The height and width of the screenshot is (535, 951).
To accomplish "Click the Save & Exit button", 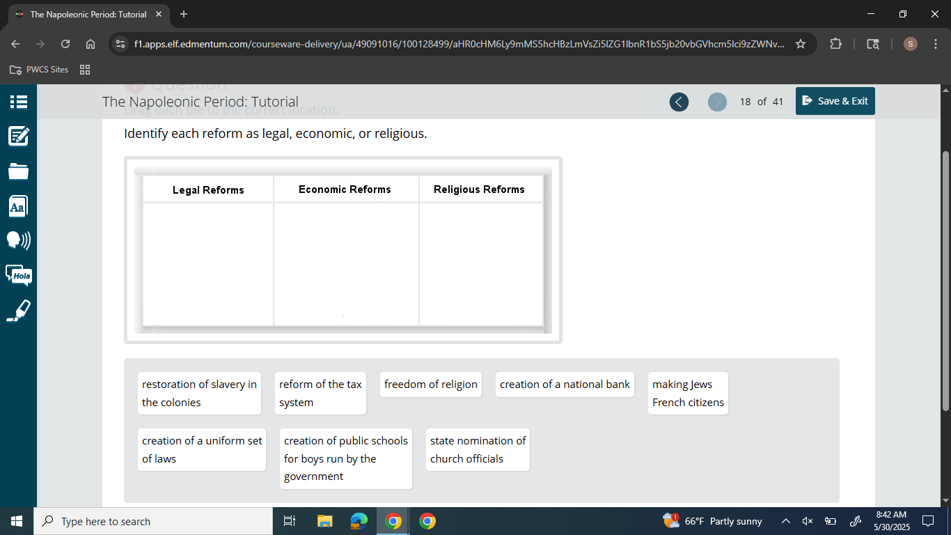I will pos(835,101).
